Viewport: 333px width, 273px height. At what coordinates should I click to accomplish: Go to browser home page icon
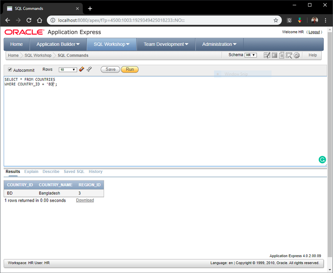pos(40,20)
